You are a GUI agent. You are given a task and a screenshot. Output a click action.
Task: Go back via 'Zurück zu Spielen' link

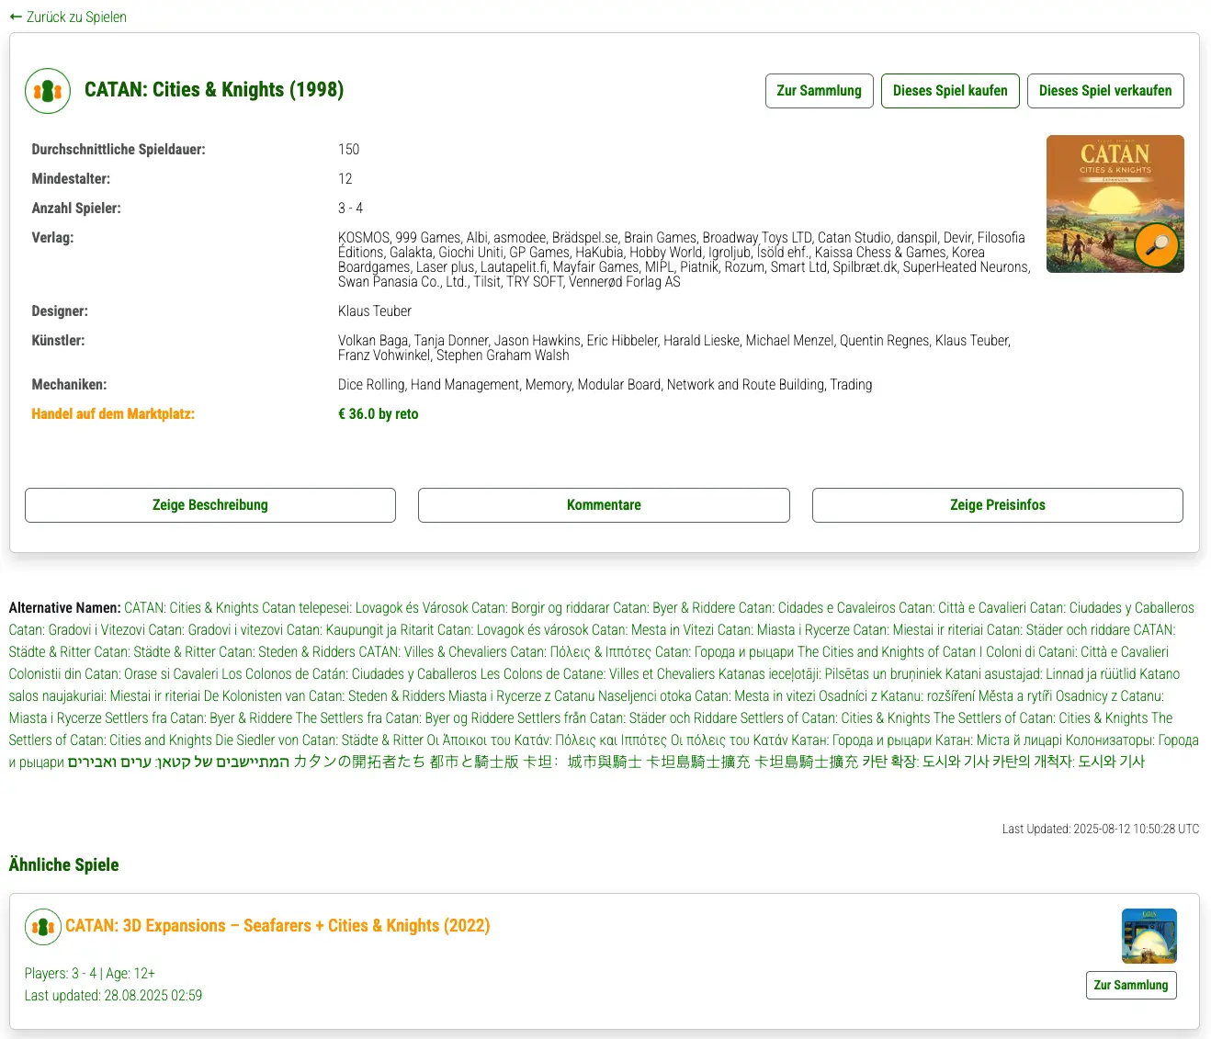tap(68, 17)
